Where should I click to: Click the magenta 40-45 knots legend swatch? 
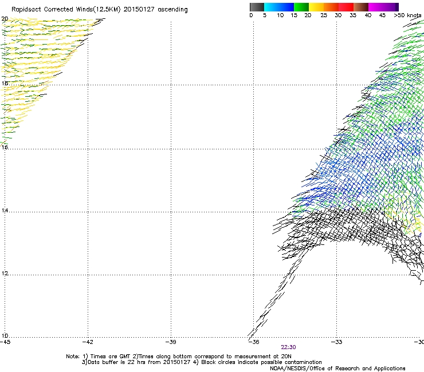(376, 7)
